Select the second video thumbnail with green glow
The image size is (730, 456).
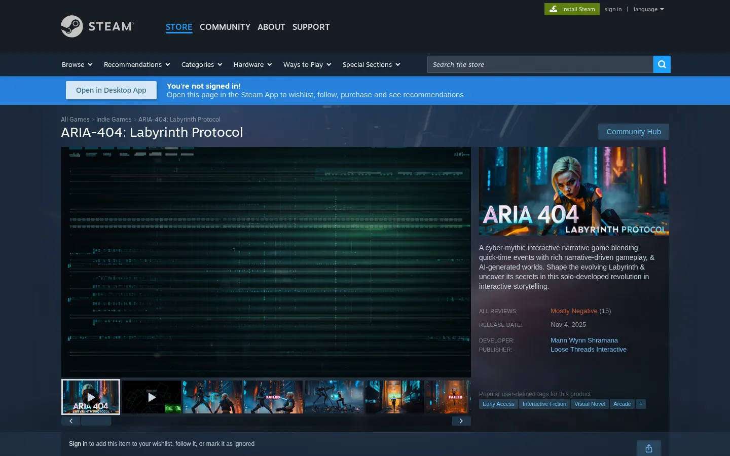coord(152,397)
